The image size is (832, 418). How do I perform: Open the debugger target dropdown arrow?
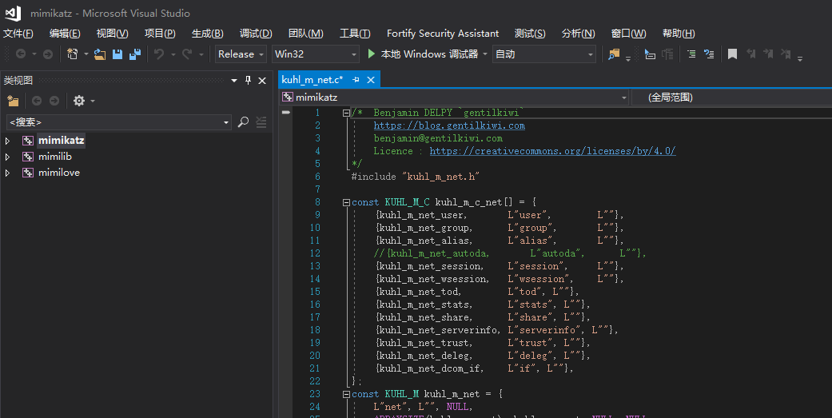click(485, 54)
